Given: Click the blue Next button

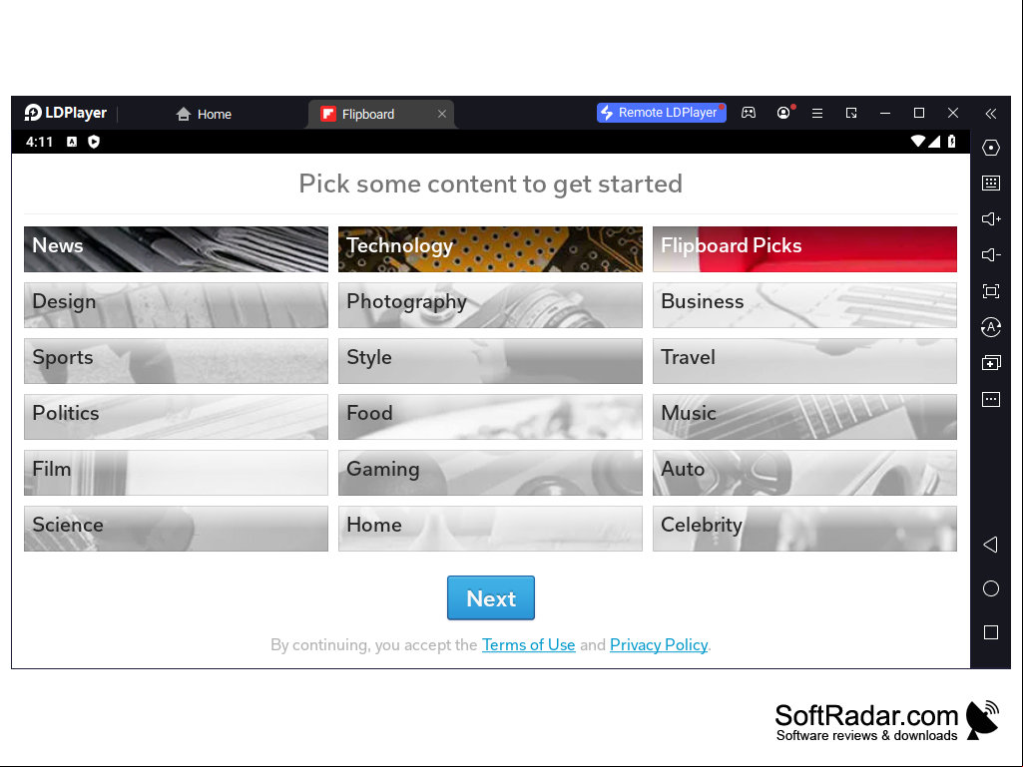Looking at the screenshot, I should click(491, 597).
